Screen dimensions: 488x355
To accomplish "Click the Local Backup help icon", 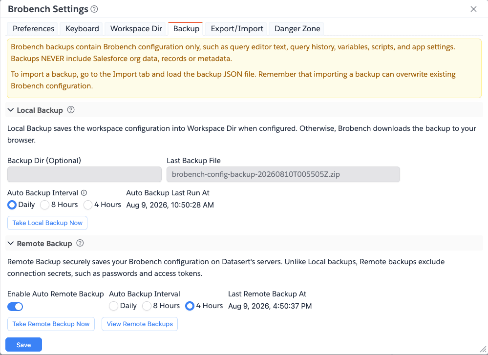I will tap(71, 110).
